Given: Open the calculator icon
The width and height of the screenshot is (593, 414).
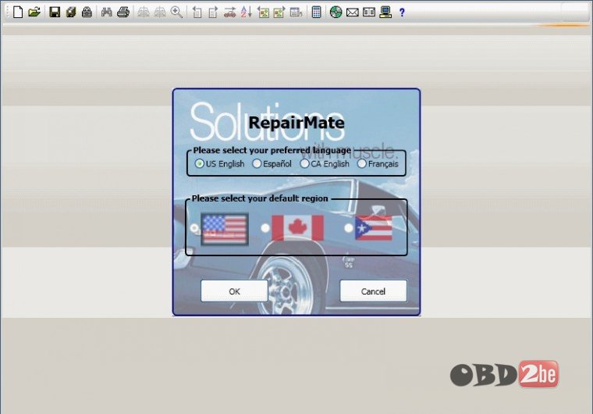Looking at the screenshot, I should coord(317,12).
